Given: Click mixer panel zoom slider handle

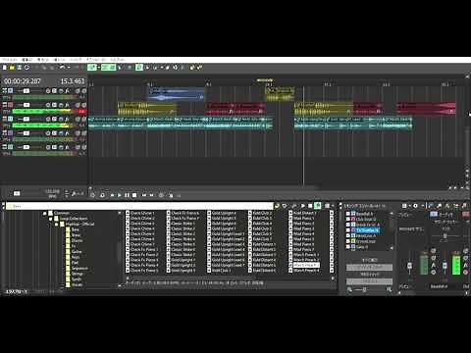Looking at the screenshot, I should [x=364, y=289].
